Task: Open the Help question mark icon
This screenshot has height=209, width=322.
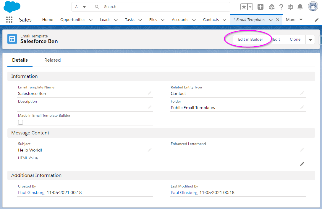Action: (281, 7)
